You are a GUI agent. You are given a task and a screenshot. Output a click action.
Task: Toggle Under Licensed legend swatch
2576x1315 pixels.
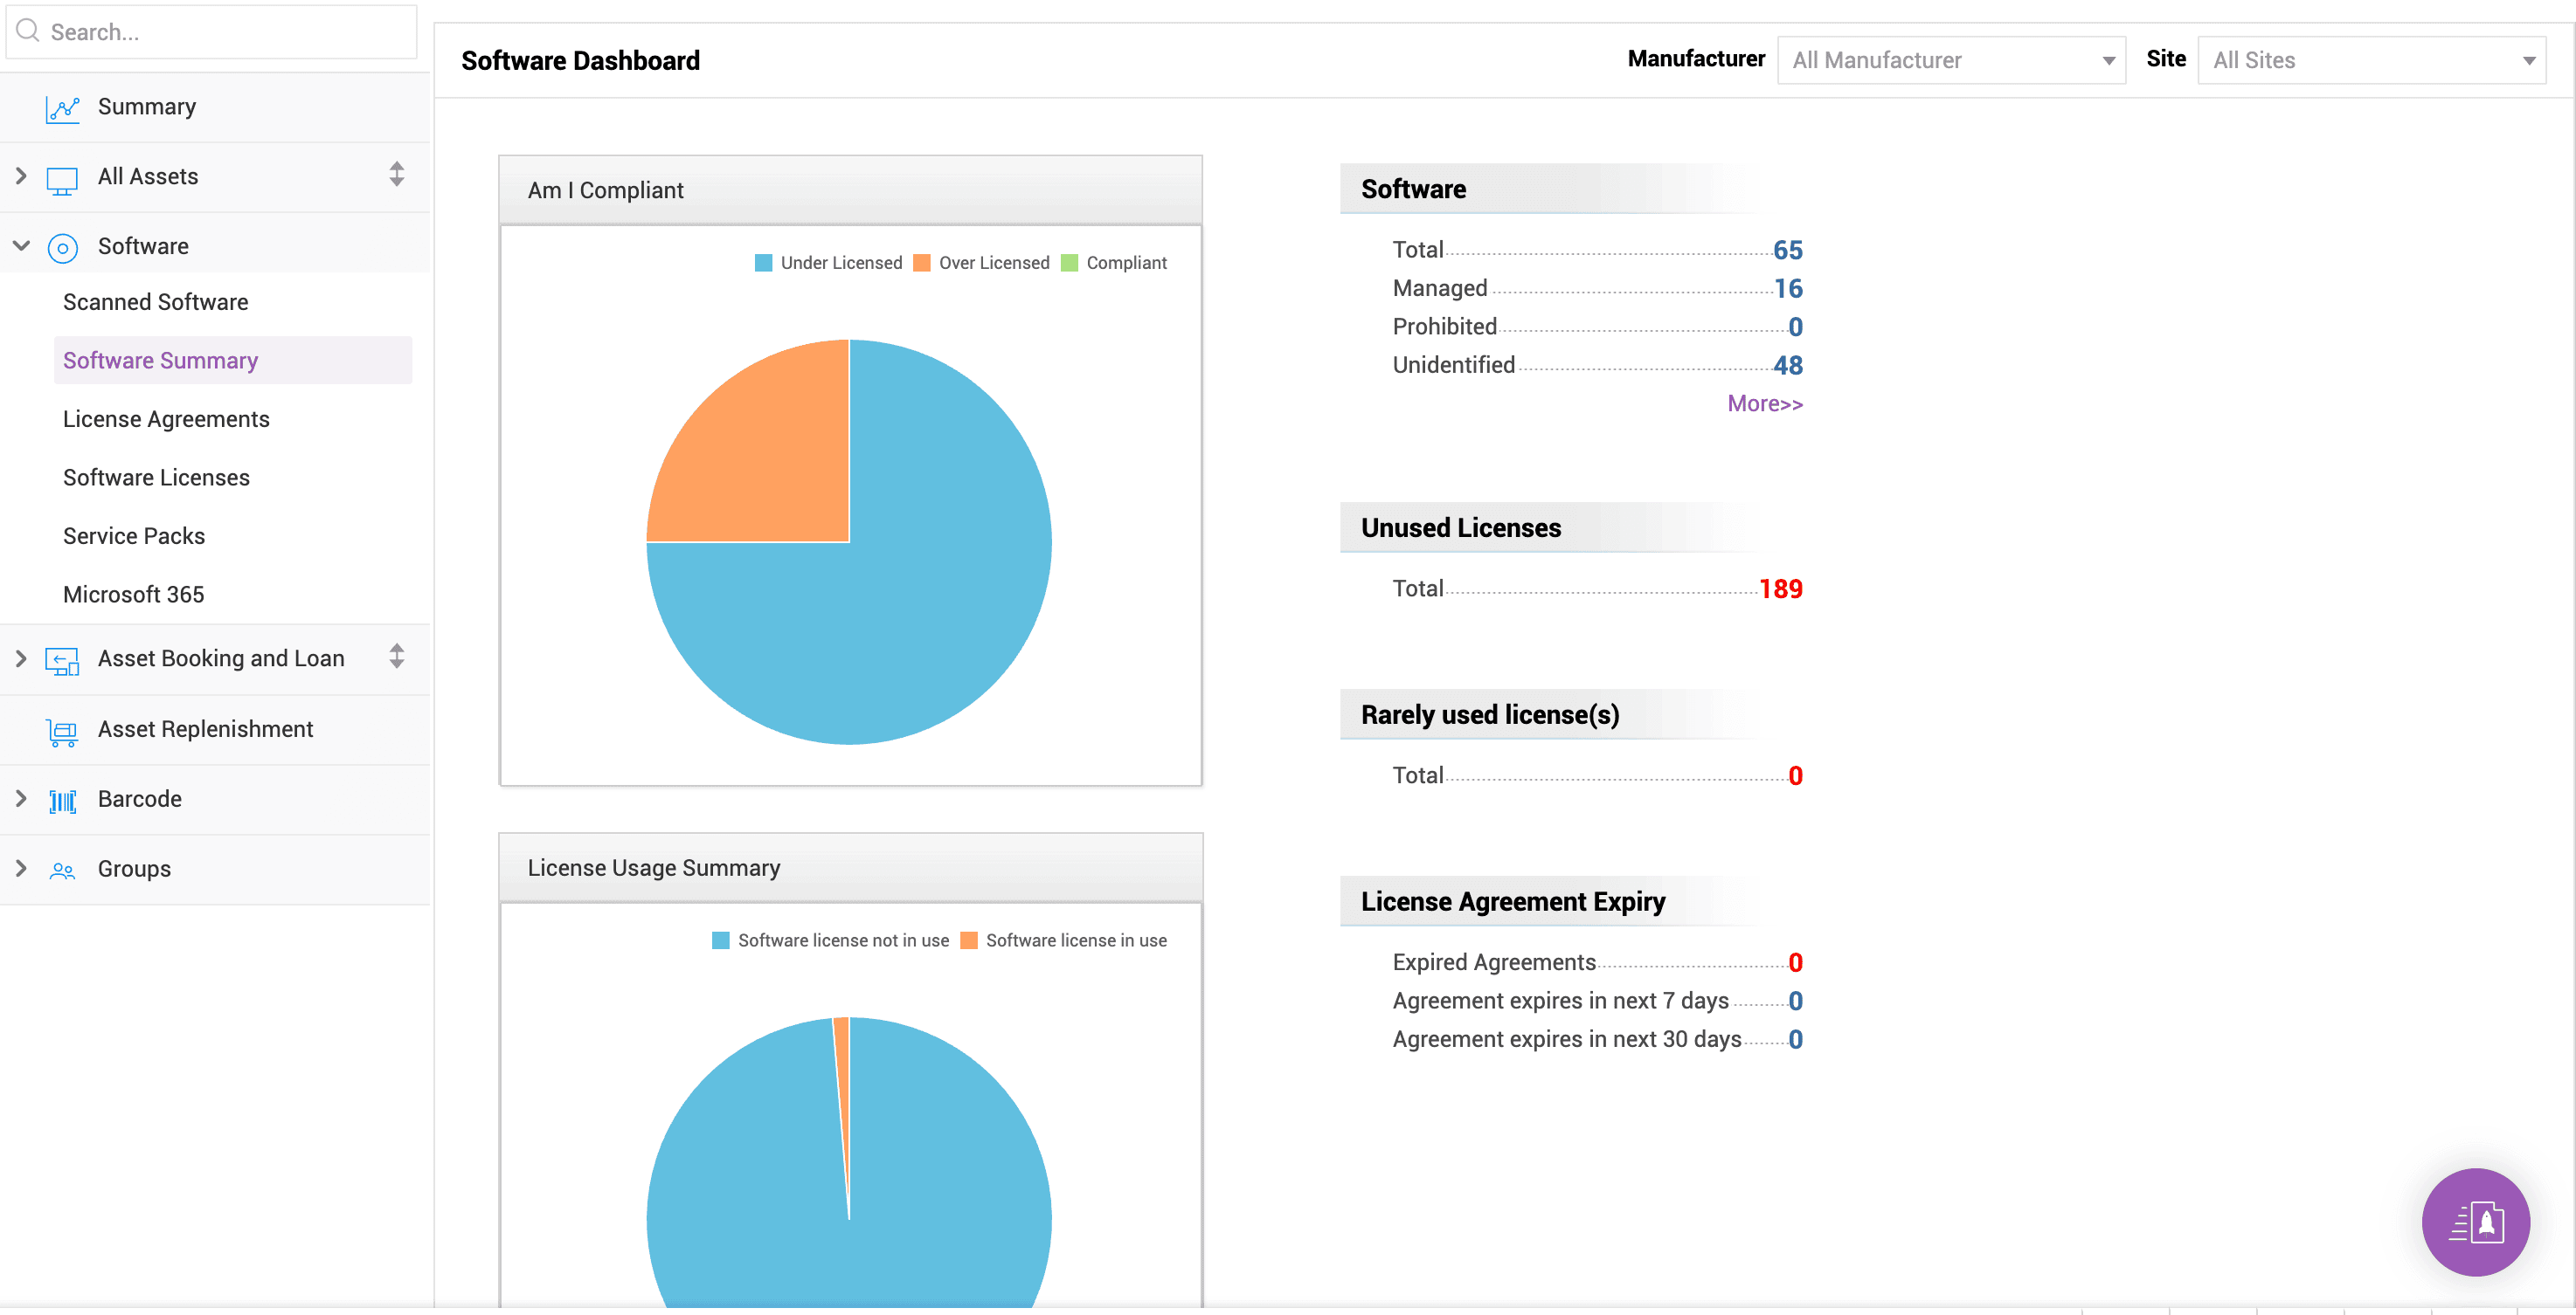point(763,263)
